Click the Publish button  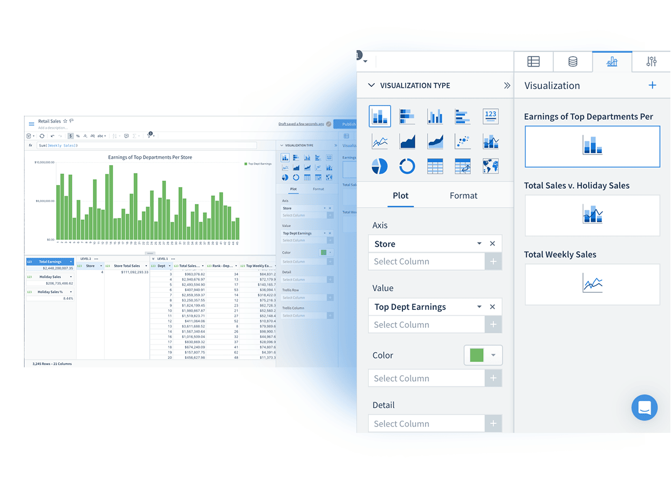pyautogui.click(x=345, y=124)
